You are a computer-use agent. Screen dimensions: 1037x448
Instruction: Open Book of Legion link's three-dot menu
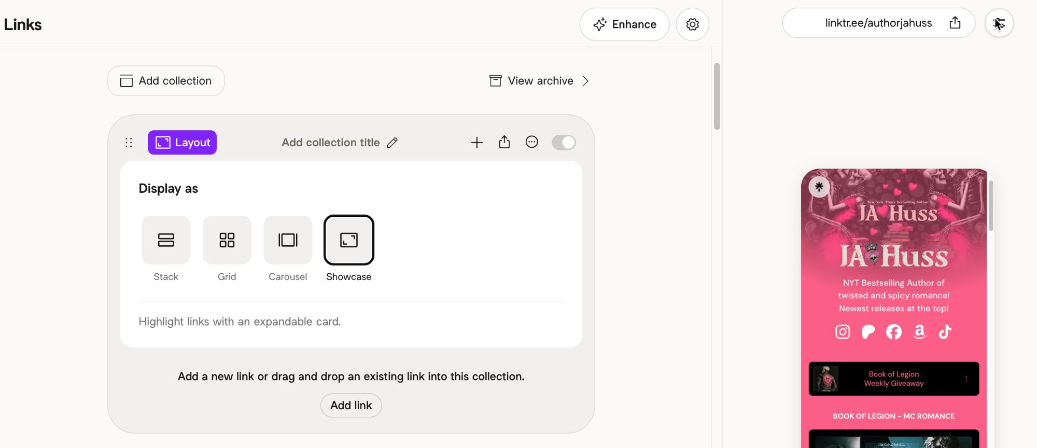pos(966,379)
